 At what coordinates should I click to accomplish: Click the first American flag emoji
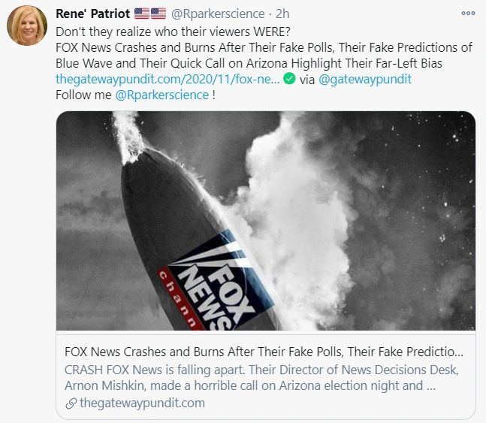141,14
